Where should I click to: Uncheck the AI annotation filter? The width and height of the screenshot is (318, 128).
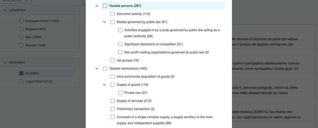[x=21, y=73]
